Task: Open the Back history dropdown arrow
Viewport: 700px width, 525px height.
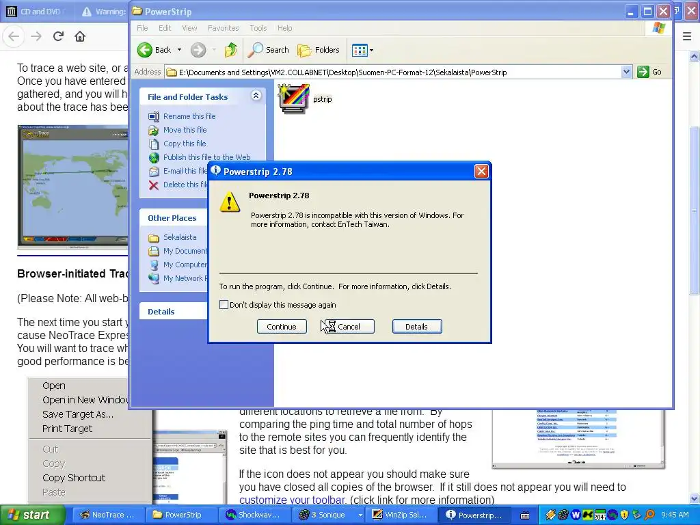Action: tap(180, 50)
